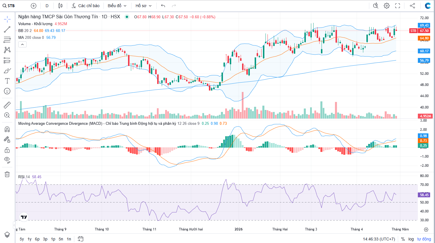Expand the Biểu đồ dropdown

tap(117, 6)
